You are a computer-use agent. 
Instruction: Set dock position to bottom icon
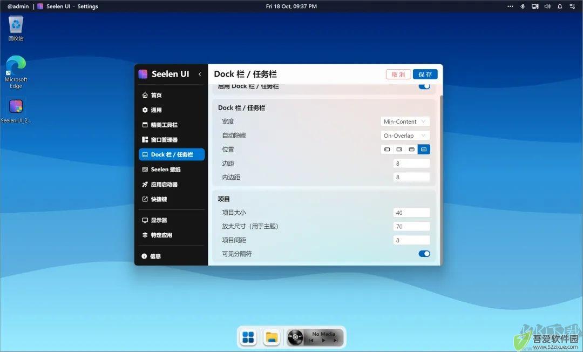pos(424,150)
